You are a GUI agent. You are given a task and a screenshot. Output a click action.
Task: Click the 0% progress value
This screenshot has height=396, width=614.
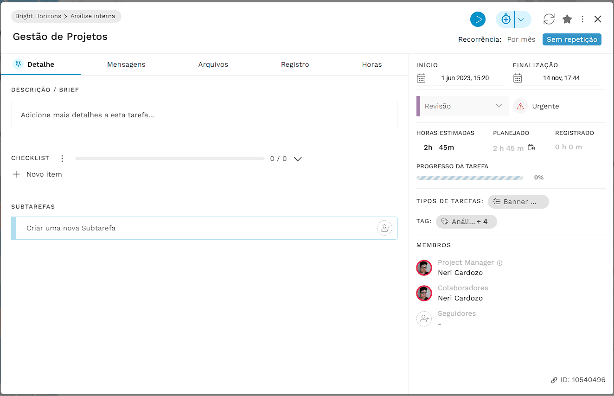pyautogui.click(x=539, y=178)
